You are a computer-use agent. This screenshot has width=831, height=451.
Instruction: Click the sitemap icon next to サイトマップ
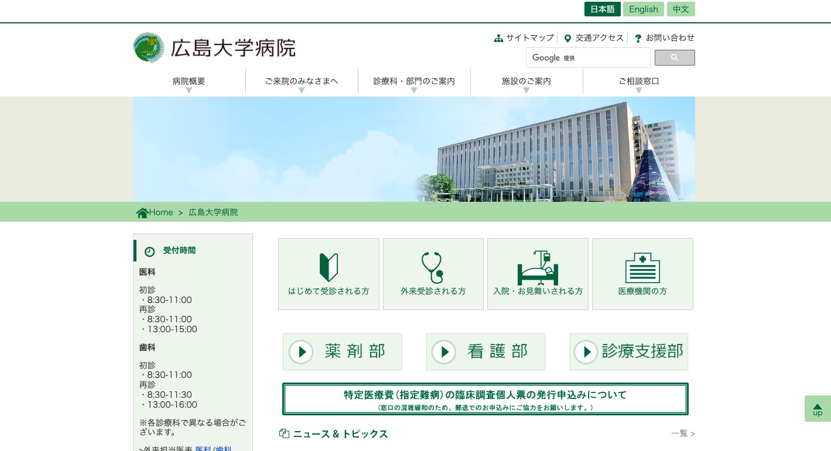498,37
